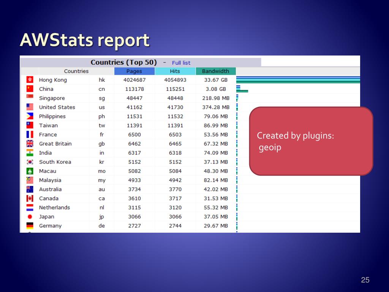The height and width of the screenshot is (292, 389).
Task: Select the China country name
Action: [x=46, y=89]
